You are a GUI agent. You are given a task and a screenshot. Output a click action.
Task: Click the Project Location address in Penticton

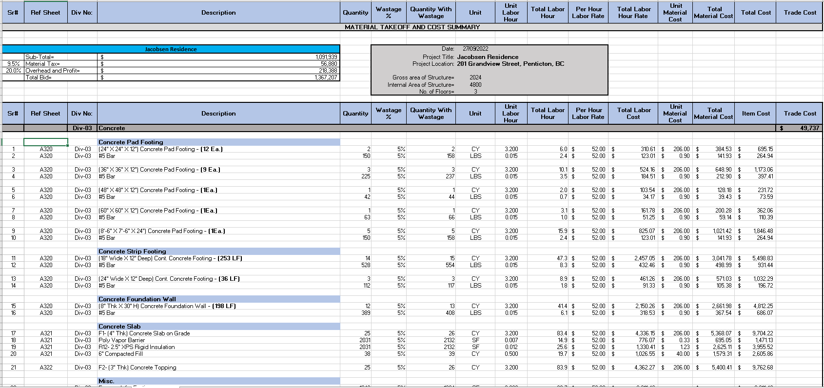pyautogui.click(x=510, y=64)
